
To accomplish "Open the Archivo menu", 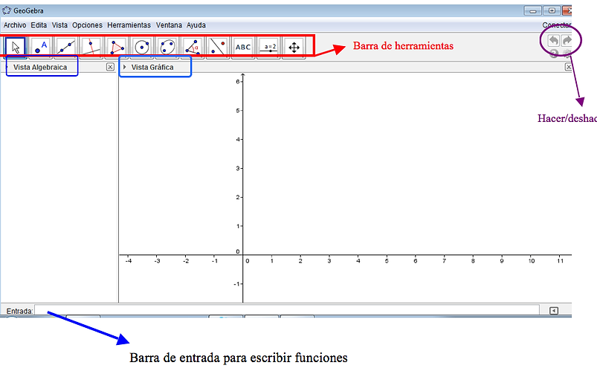I will pyautogui.click(x=15, y=25).
